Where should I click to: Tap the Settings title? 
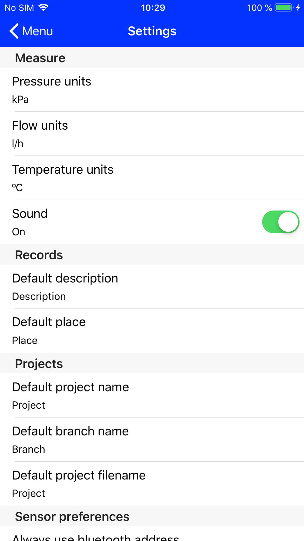152,31
